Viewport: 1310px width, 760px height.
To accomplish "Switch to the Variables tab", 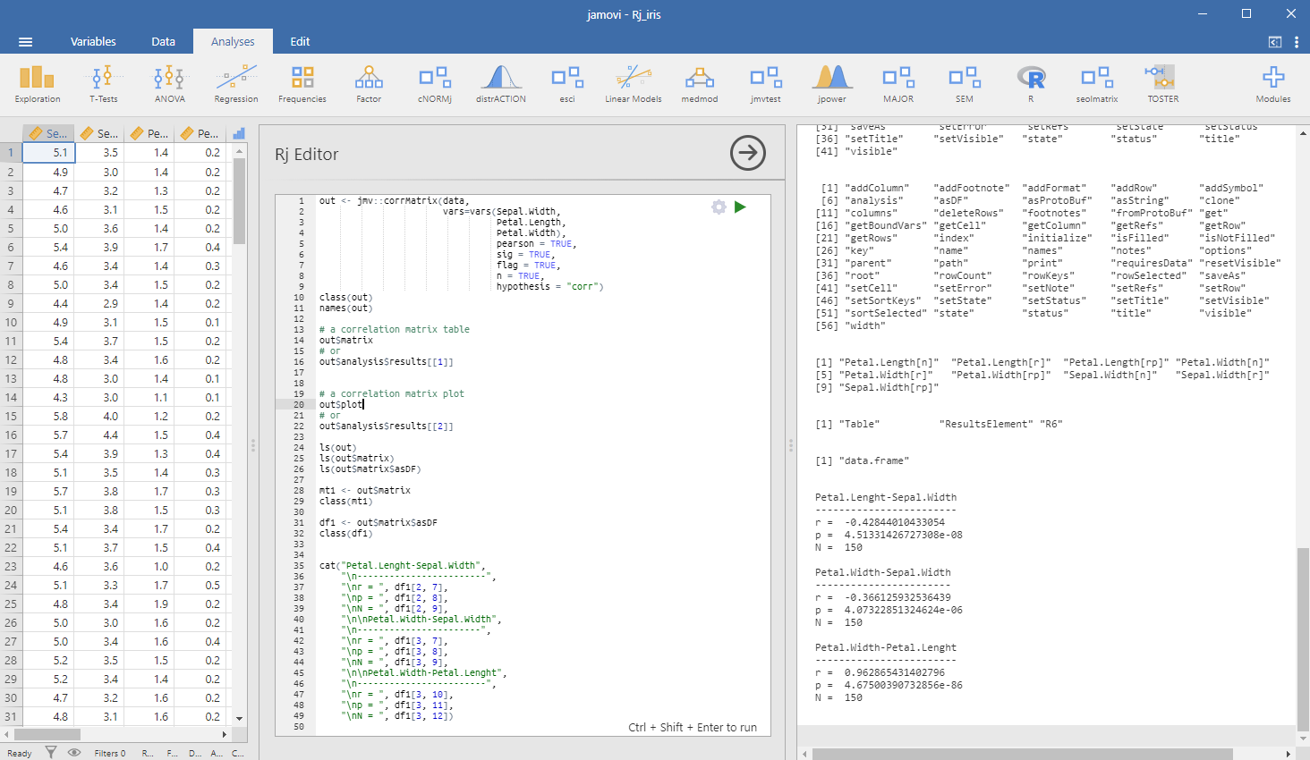I will pos(93,41).
